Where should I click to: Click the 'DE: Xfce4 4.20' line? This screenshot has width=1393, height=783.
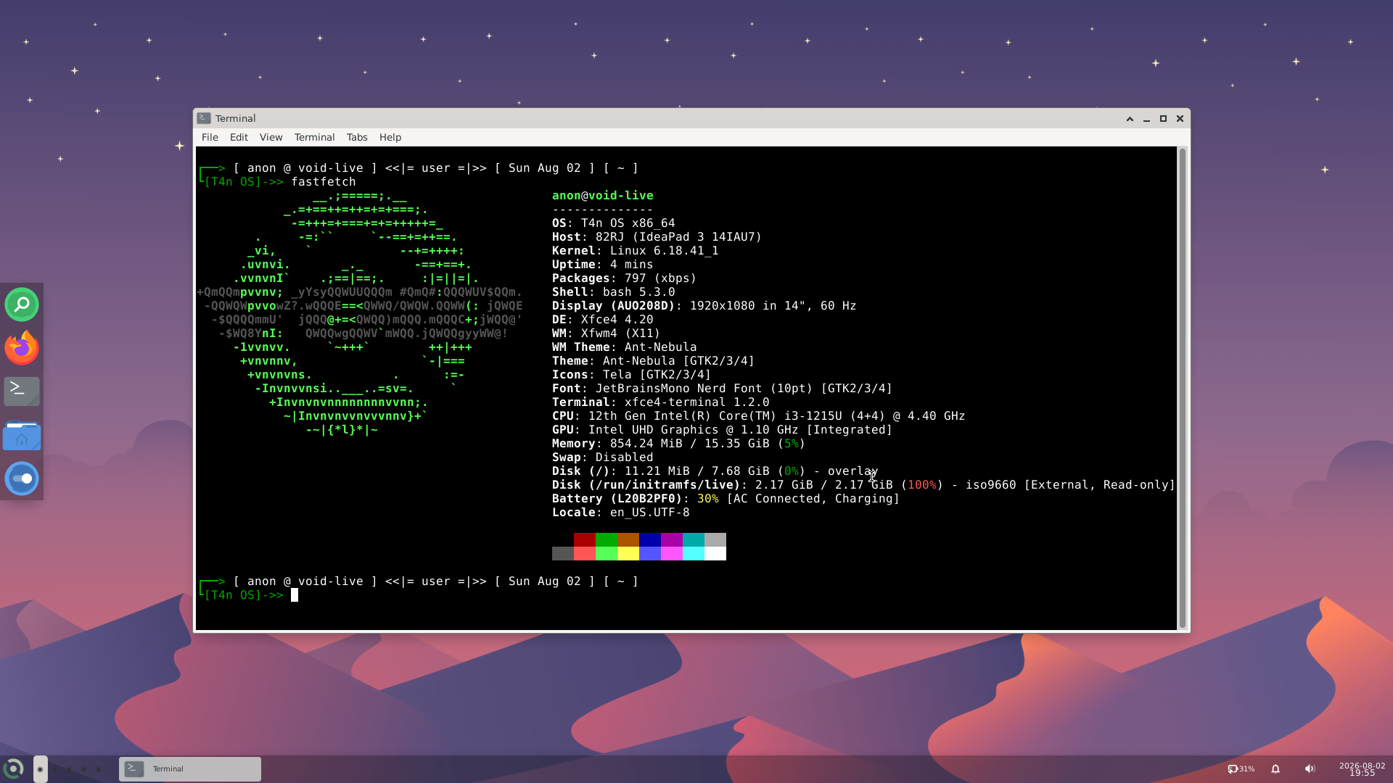click(x=602, y=320)
